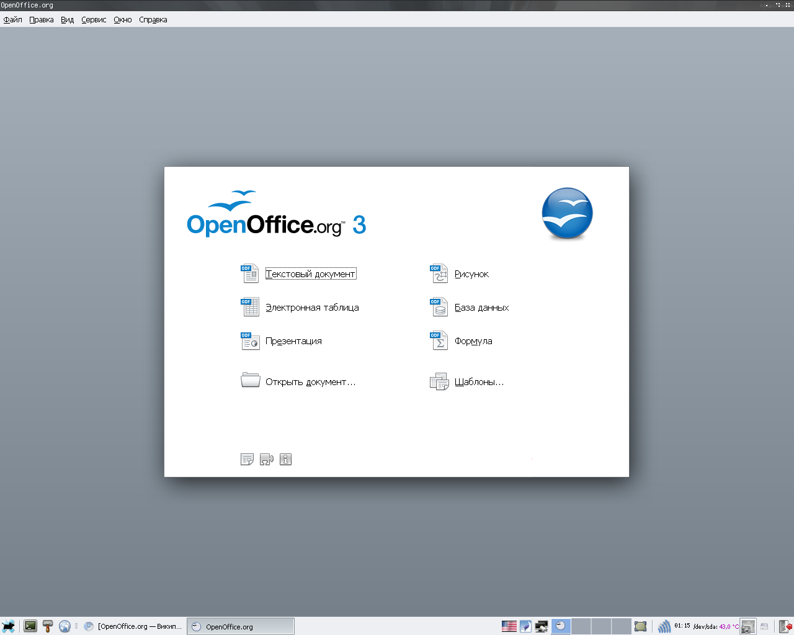The width and height of the screenshot is (794, 635).
Task: Open the Окно menu
Action: pos(123,20)
